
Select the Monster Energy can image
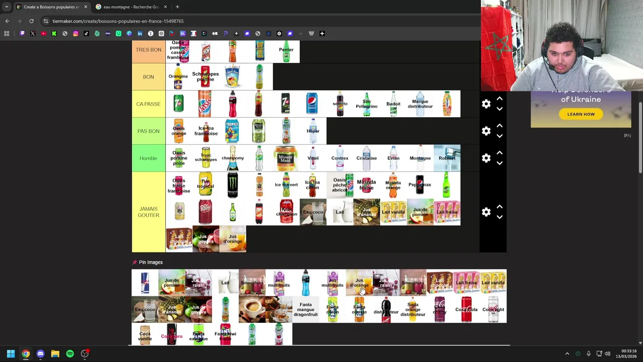[232, 185]
